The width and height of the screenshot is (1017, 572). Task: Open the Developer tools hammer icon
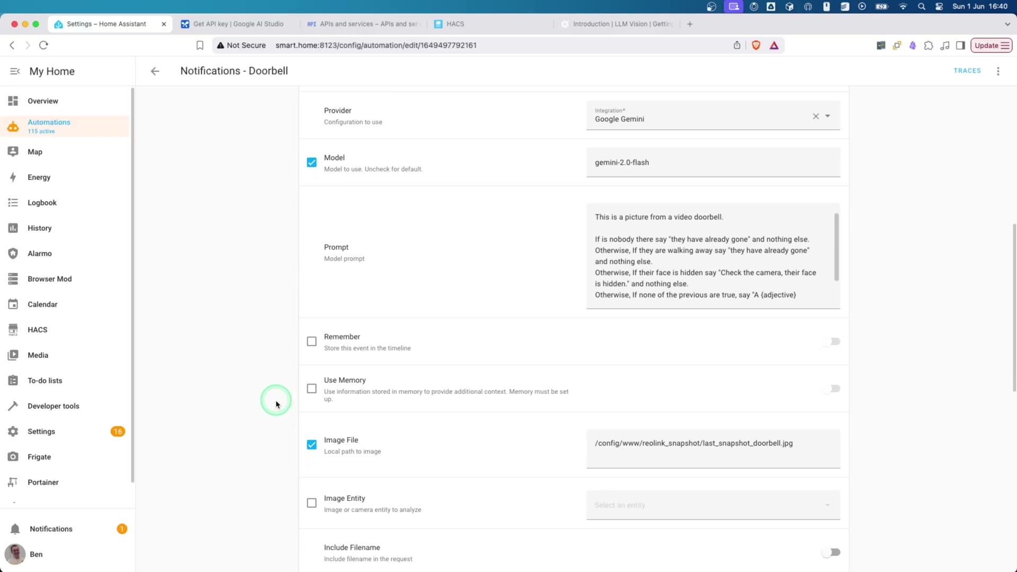(x=13, y=406)
